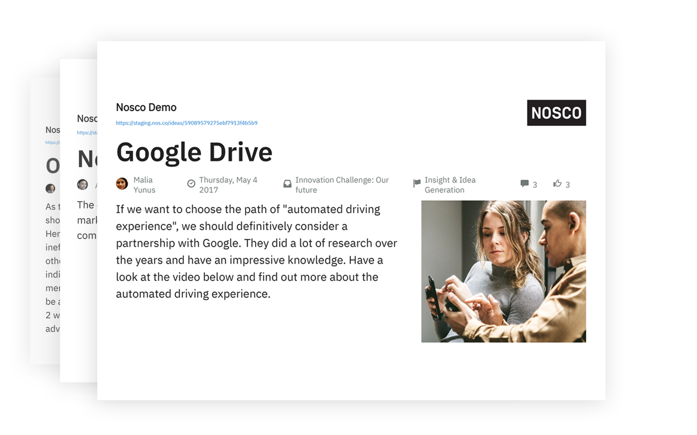Select the Google Drive title
This screenshot has height=435, width=697.
pos(194,153)
